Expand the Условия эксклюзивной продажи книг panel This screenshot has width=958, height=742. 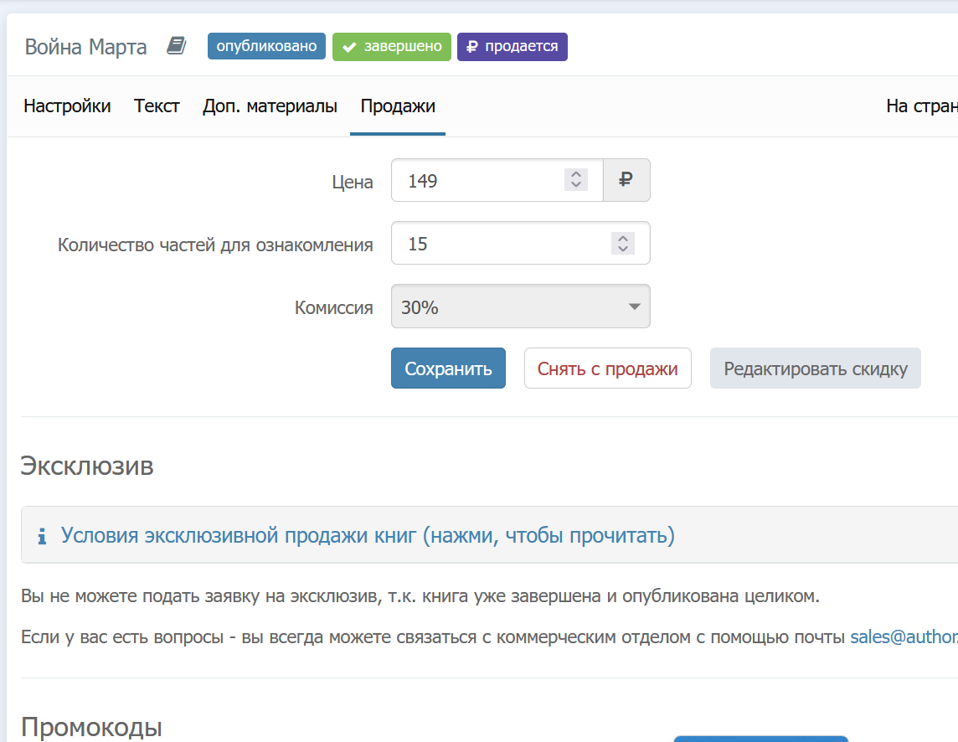tap(368, 535)
